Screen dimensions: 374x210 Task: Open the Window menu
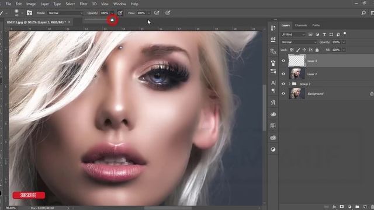(x=119, y=4)
